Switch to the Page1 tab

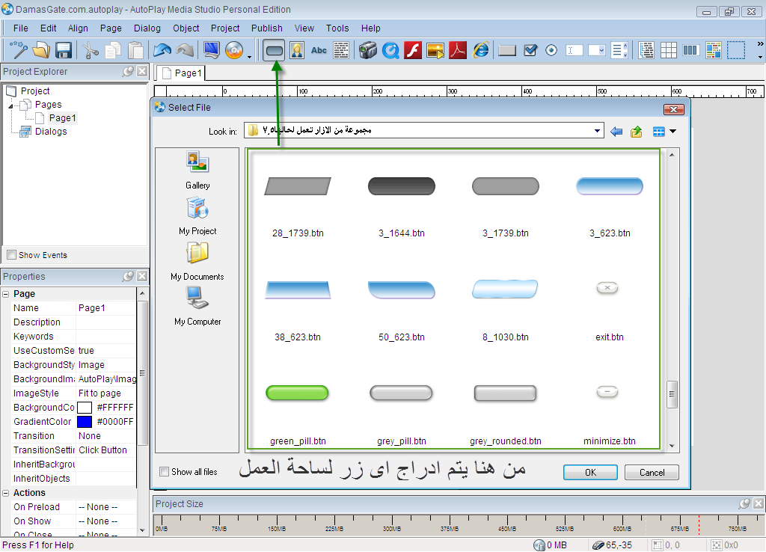[x=181, y=73]
